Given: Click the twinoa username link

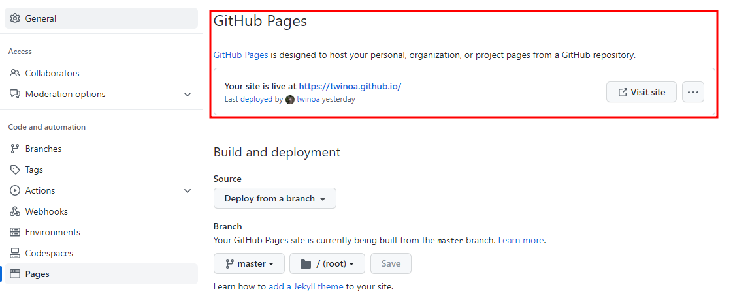Looking at the screenshot, I should (308, 100).
